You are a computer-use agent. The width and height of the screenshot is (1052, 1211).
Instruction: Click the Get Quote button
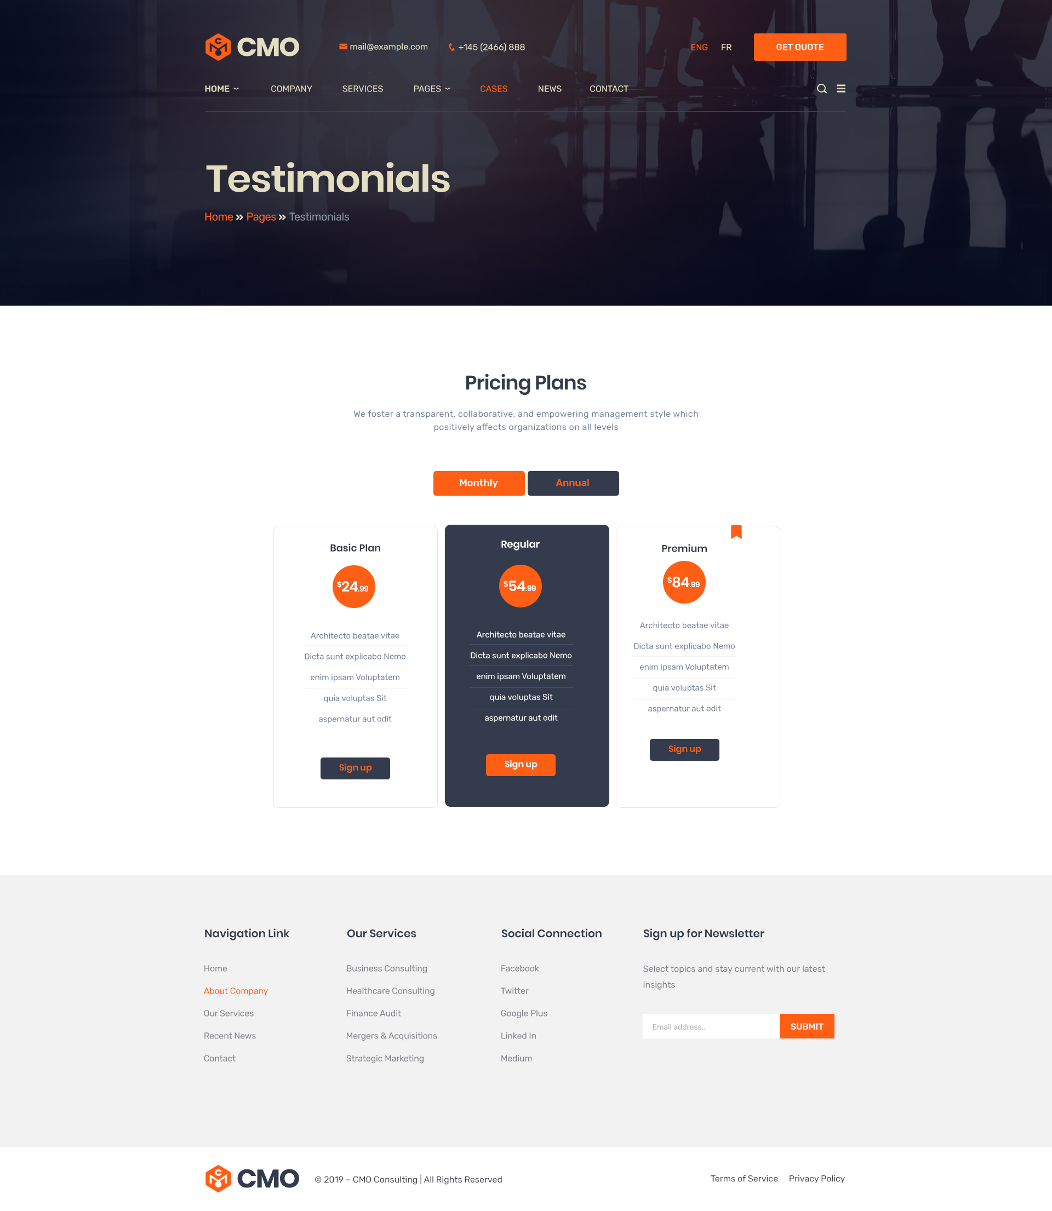click(x=801, y=47)
